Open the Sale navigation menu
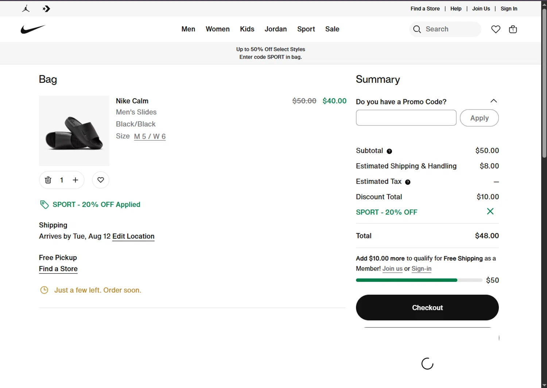The height and width of the screenshot is (388, 547). pos(332,29)
